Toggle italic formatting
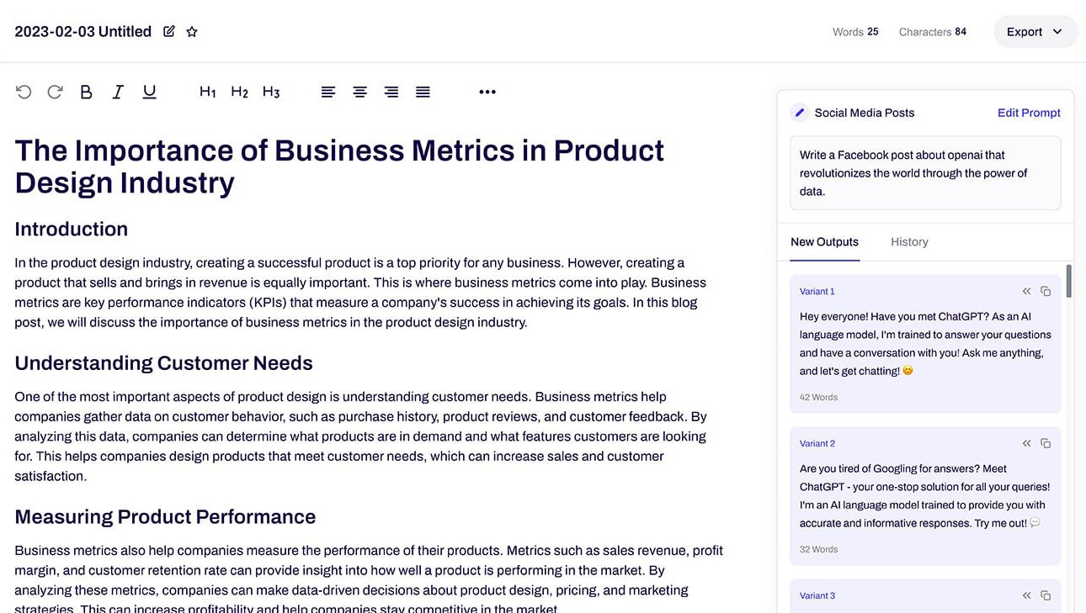This screenshot has height=613, width=1086. point(118,92)
